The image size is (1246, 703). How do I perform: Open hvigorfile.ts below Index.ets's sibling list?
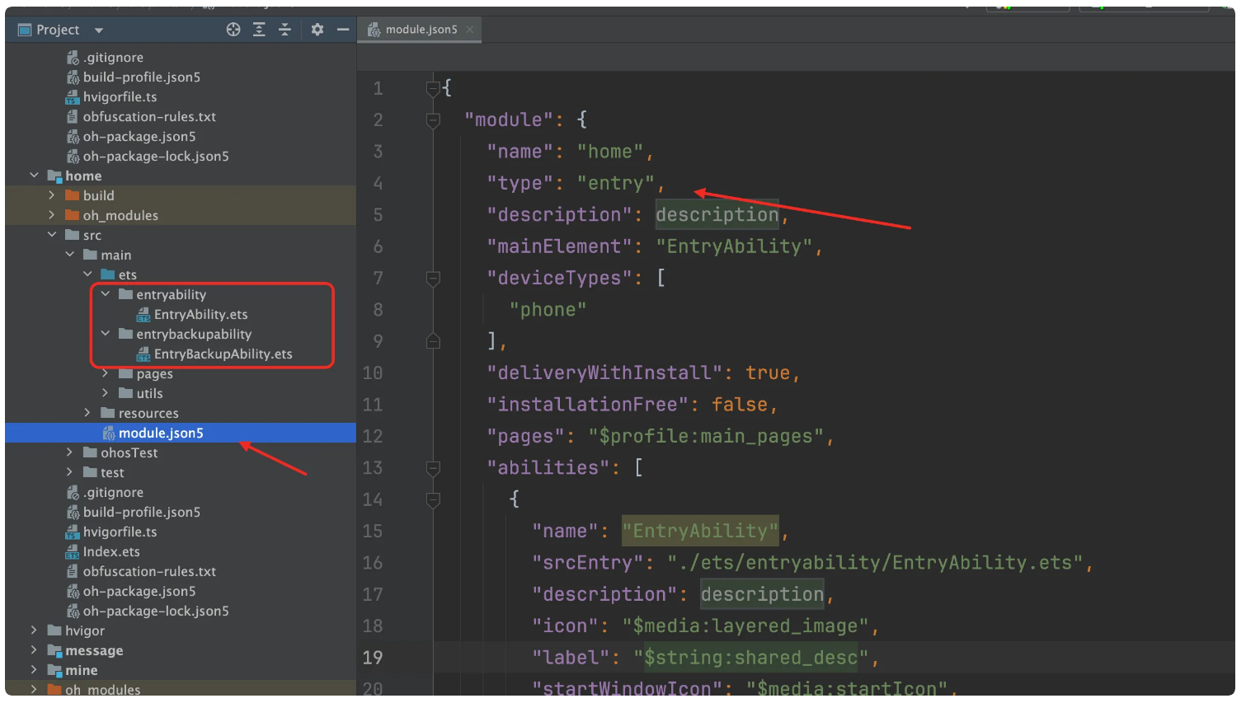[120, 532]
